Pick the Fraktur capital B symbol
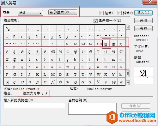The height and width of the screenshot is (126, 158). coord(113,44)
